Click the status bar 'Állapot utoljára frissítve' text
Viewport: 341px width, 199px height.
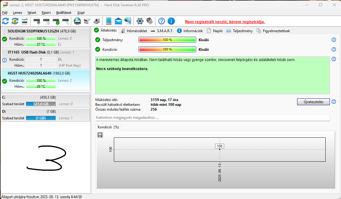click(41, 197)
